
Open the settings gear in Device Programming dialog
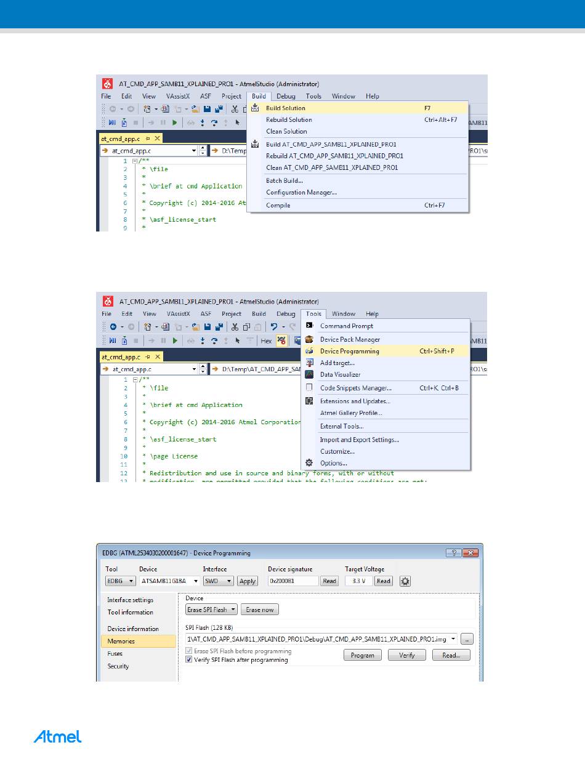click(x=405, y=581)
